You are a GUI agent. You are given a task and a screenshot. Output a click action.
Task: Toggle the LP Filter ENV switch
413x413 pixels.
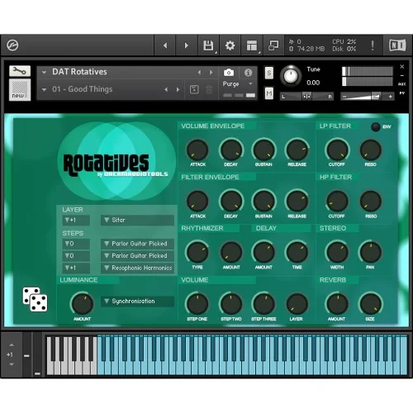tap(375, 127)
